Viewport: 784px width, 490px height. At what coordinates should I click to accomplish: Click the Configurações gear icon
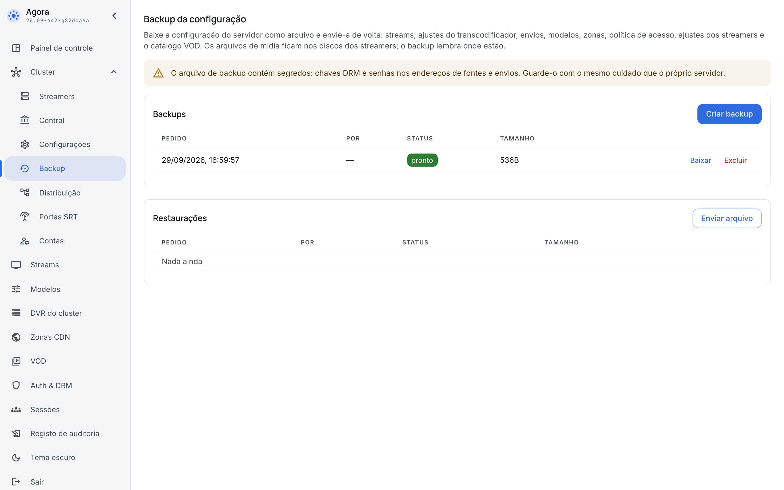pos(24,144)
